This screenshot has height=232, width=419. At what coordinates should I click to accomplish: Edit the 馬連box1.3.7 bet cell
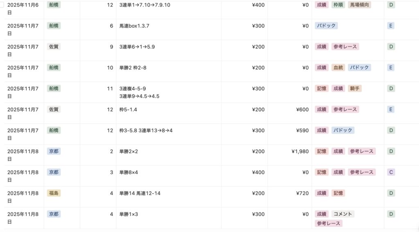click(134, 26)
